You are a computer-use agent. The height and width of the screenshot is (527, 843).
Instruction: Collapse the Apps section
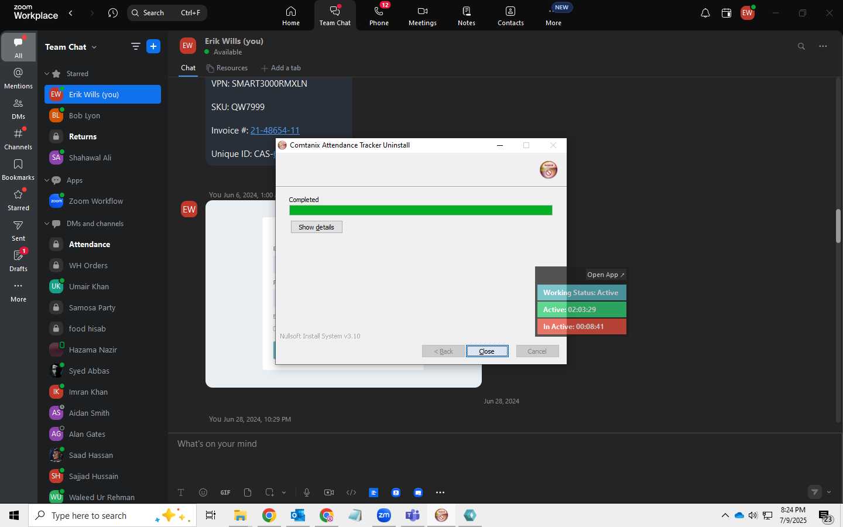pyautogui.click(x=47, y=180)
